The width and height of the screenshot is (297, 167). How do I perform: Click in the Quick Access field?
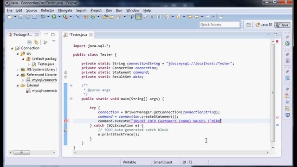point(220,25)
